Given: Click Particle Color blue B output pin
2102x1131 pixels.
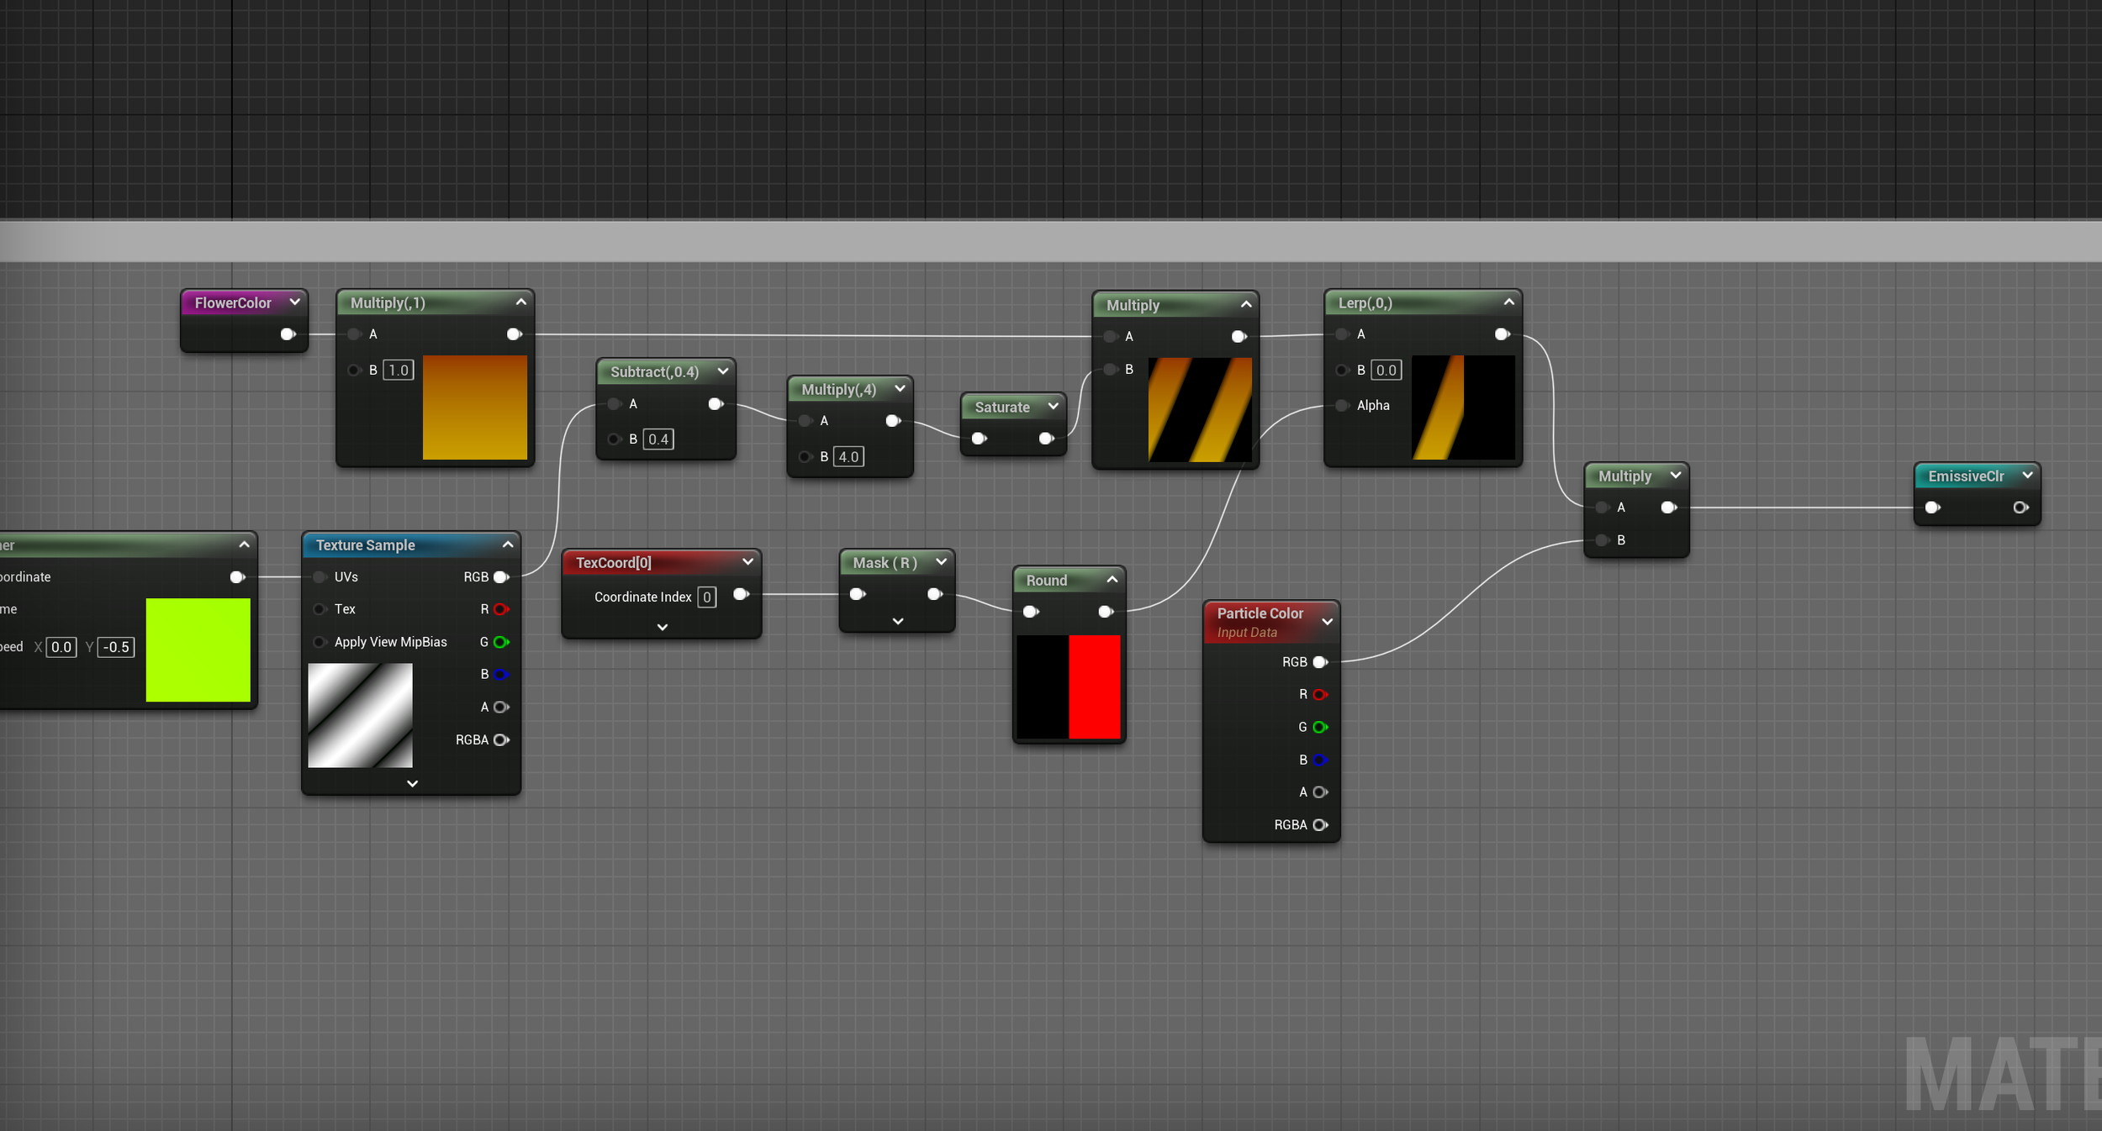Looking at the screenshot, I should click(x=1320, y=760).
